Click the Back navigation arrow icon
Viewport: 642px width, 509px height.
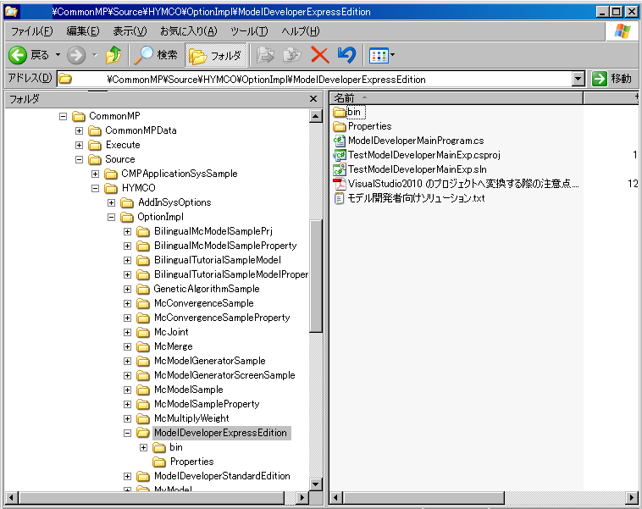coord(19,55)
